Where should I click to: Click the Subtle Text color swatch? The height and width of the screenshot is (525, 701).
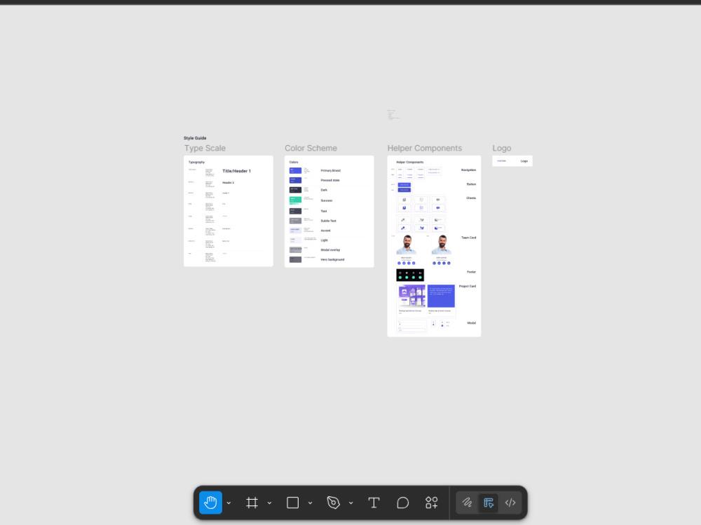[295, 221]
